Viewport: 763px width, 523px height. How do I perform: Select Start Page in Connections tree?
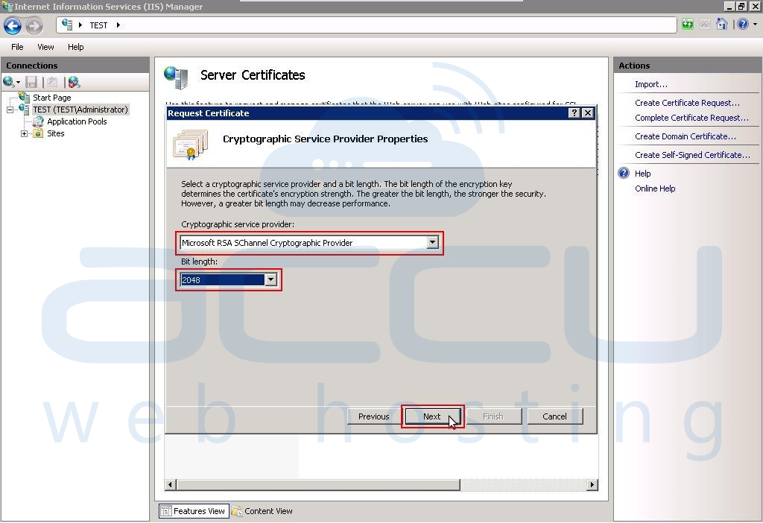pos(52,98)
